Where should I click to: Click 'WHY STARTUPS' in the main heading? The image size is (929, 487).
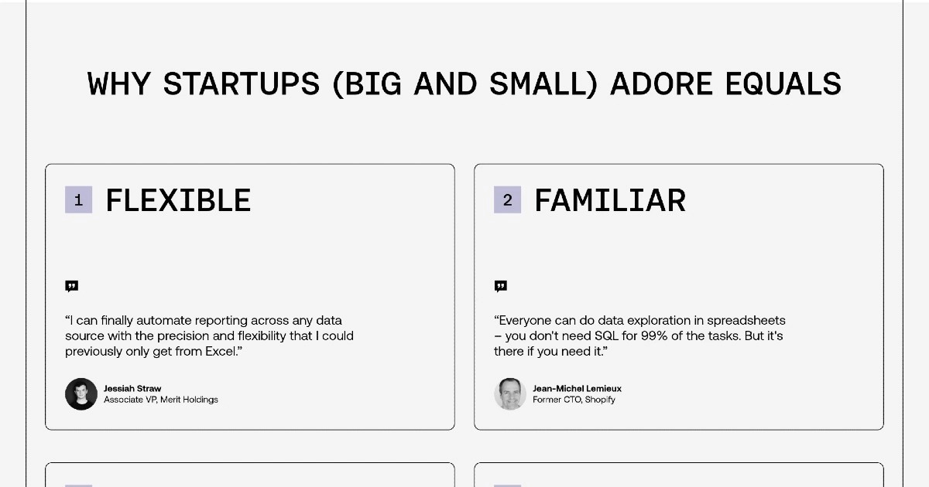coord(204,83)
